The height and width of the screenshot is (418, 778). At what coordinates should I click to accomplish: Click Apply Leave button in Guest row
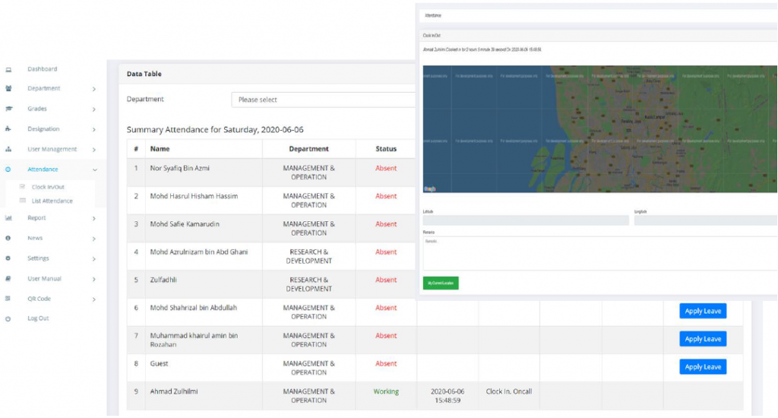[x=703, y=367]
